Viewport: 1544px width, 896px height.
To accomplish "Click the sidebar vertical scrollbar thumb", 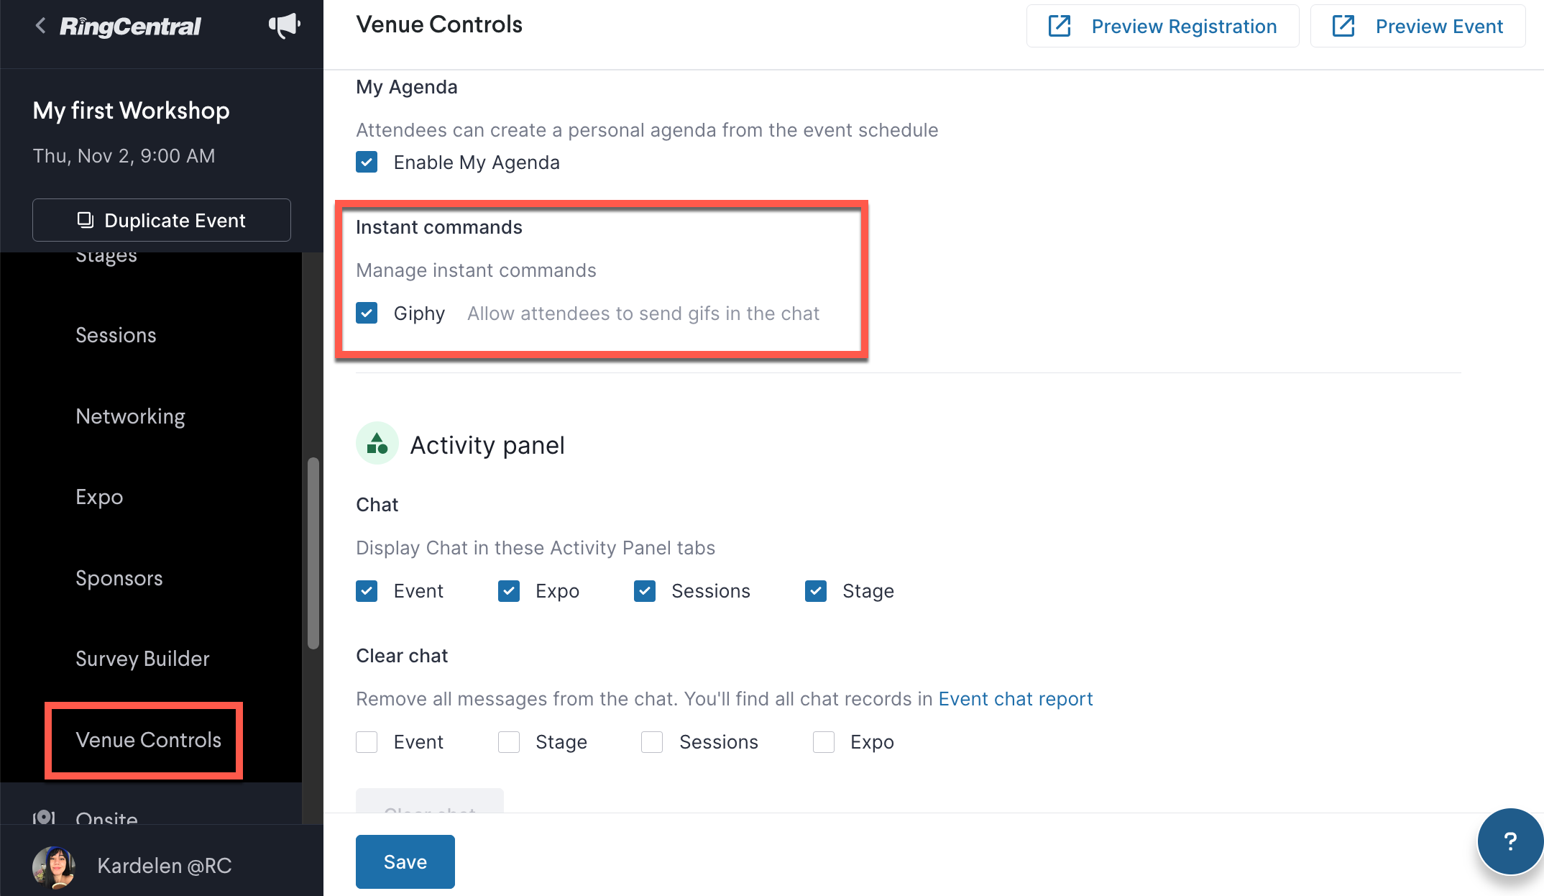I will [x=313, y=553].
